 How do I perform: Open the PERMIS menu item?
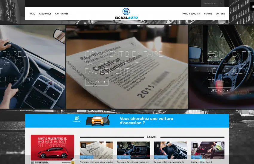tap(208, 14)
